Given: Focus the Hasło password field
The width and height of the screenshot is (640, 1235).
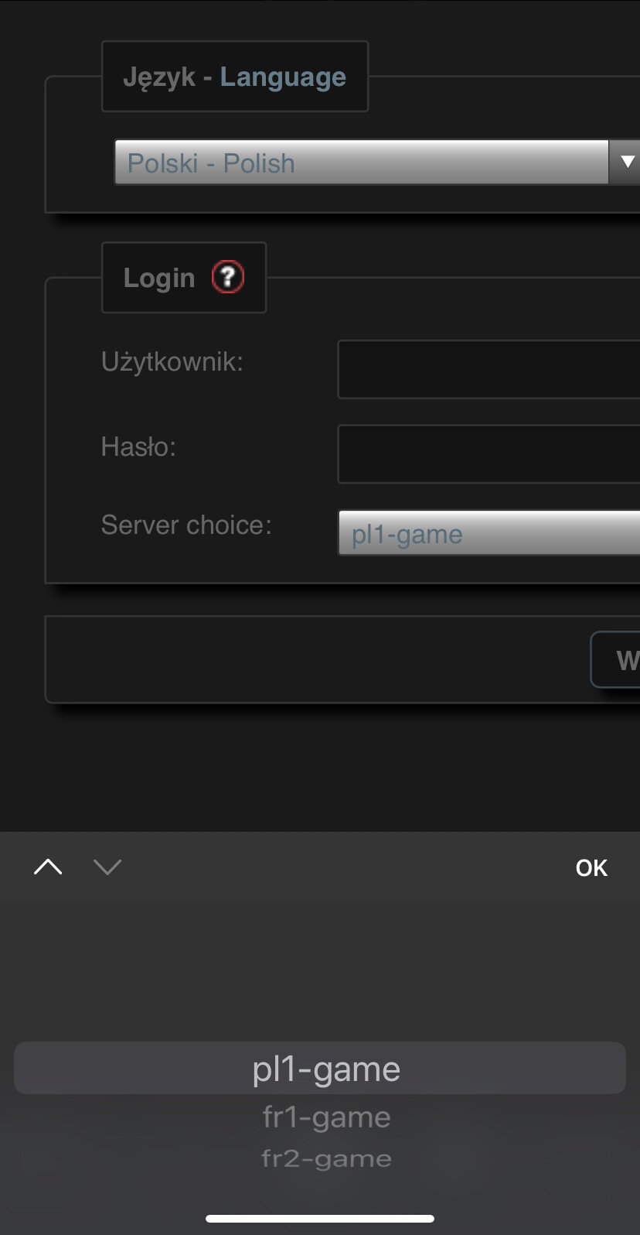Looking at the screenshot, I should [x=489, y=454].
